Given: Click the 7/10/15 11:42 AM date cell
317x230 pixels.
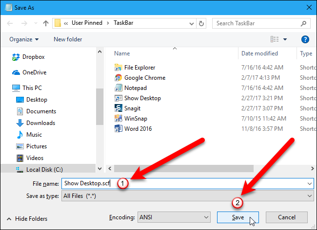Looking at the screenshot, I should [264, 119].
